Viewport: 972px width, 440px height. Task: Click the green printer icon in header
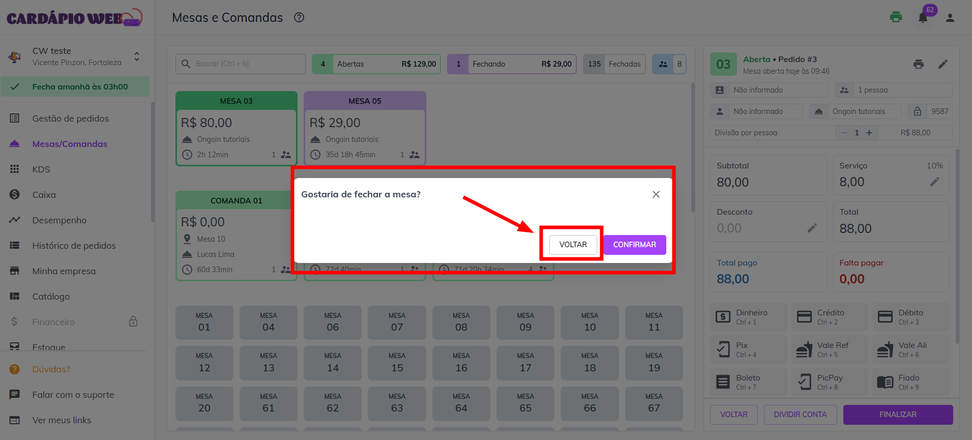pyautogui.click(x=896, y=17)
